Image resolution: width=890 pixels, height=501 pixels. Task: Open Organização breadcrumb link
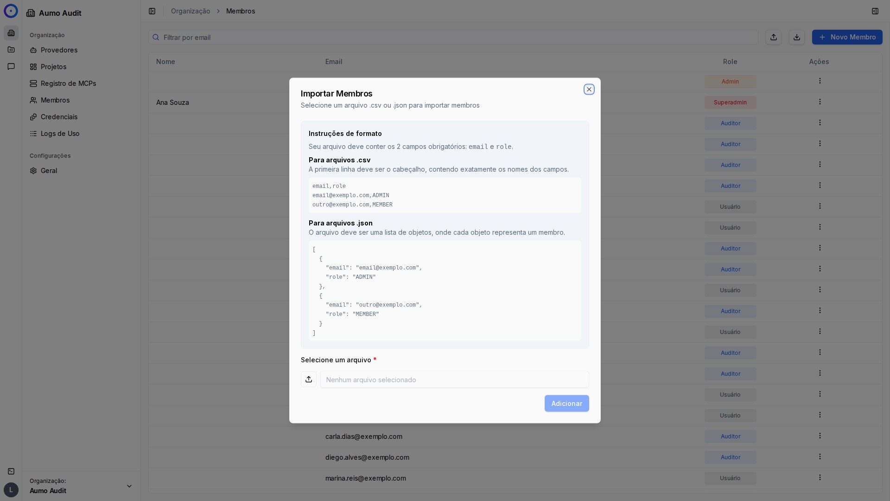tap(191, 11)
